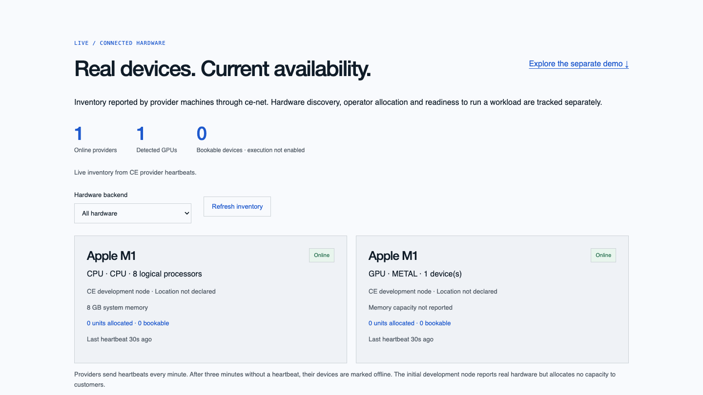Select the "LIVE / CONNECTED HARDWARE" breadcrumb text

tap(120, 43)
